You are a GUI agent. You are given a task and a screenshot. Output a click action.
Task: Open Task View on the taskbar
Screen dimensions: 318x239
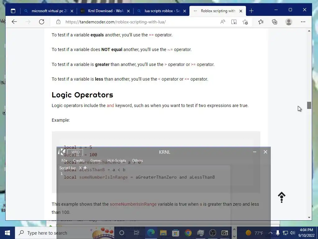click(x=136, y=233)
